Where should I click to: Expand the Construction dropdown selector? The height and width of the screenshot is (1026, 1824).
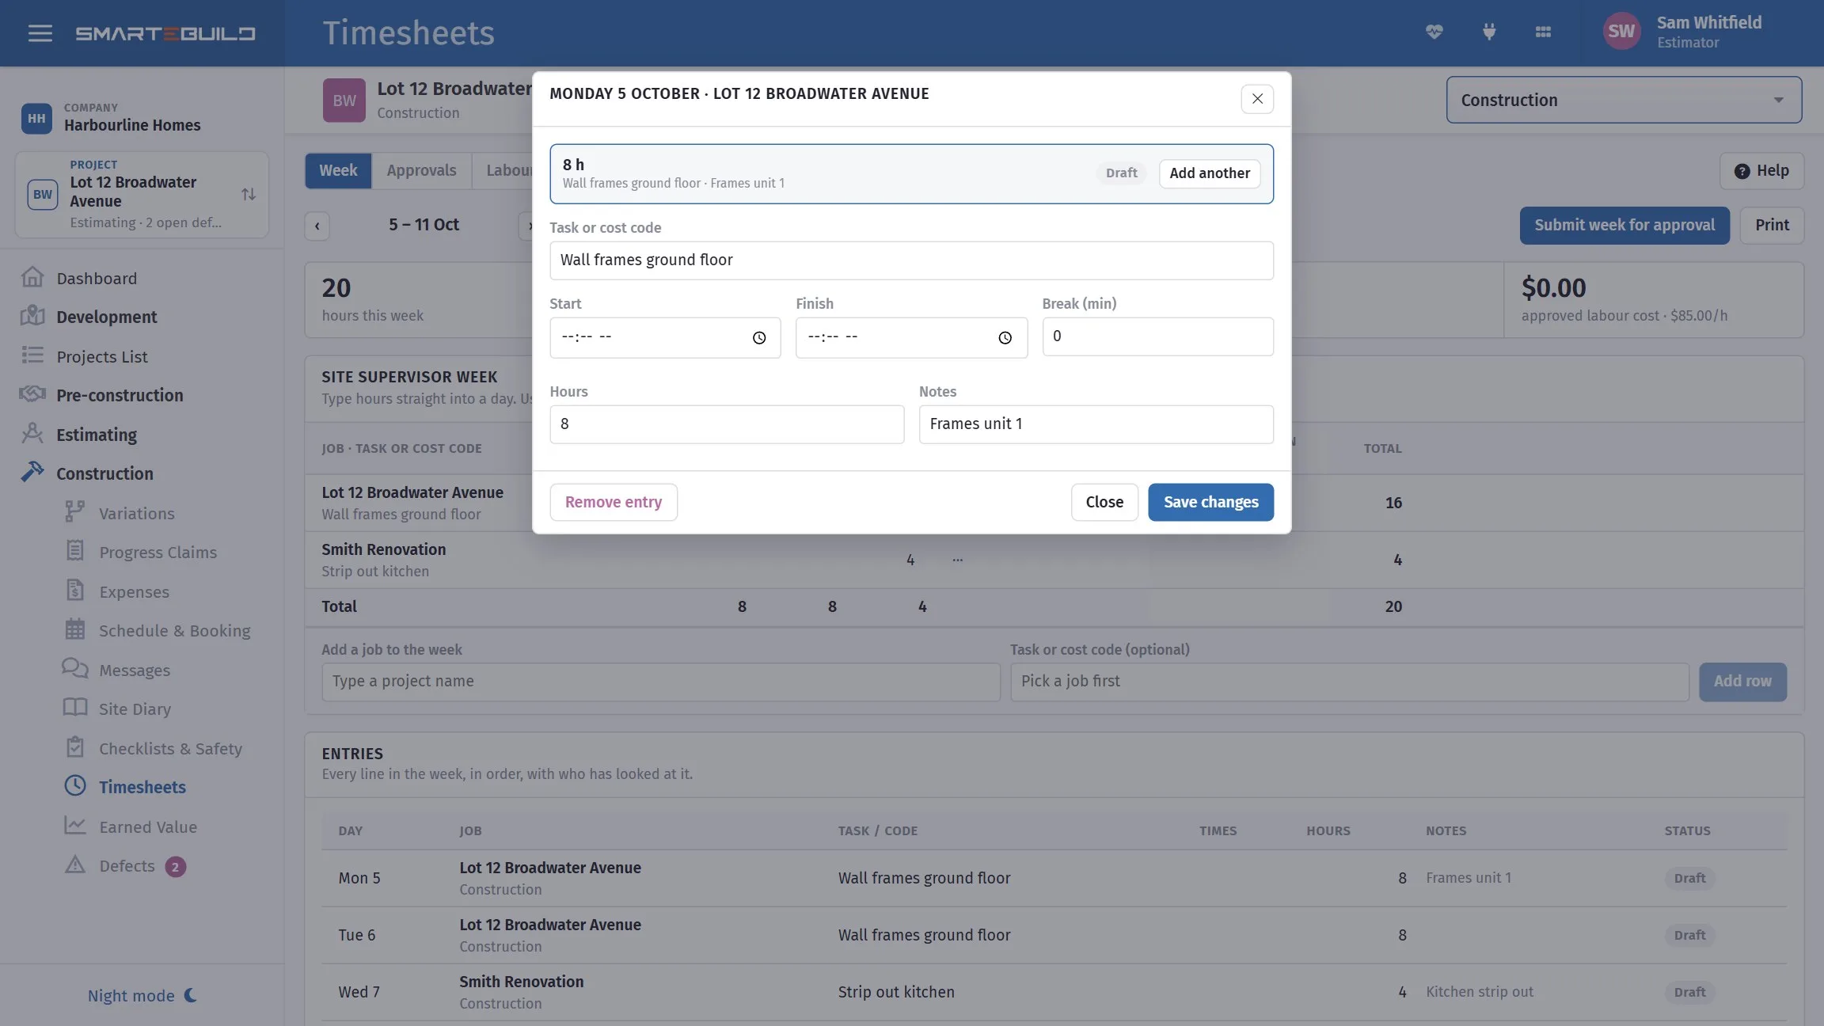1624,100
